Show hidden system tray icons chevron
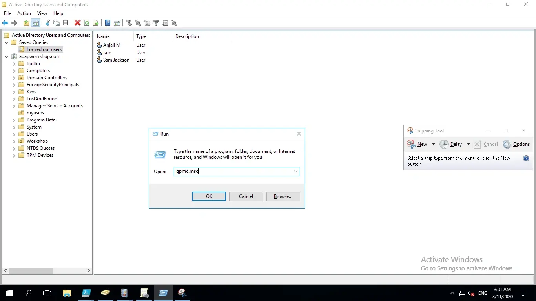 tap(452, 293)
